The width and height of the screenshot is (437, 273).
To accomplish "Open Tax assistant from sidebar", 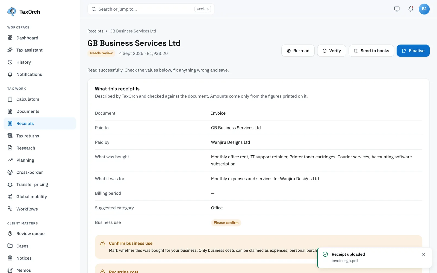I will coord(40,50).
